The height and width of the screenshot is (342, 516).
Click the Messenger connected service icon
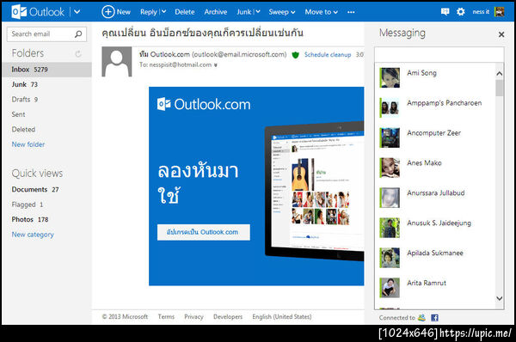pyautogui.click(x=422, y=318)
